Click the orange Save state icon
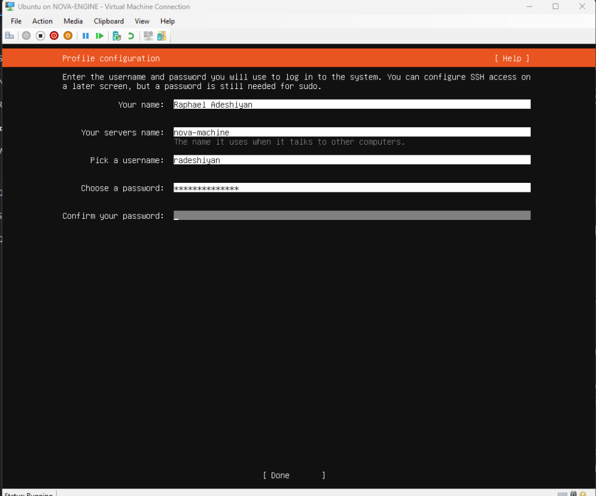Image resolution: width=596 pixels, height=496 pixels. pos(68,36)
